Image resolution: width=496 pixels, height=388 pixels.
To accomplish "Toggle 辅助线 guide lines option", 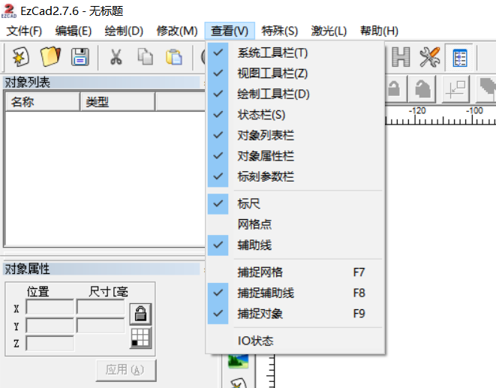I will [x=295, y=245].
